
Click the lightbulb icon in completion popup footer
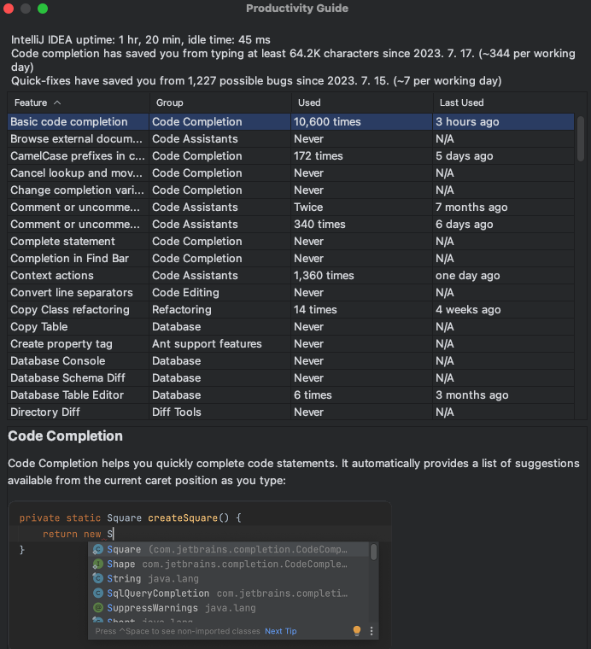pos(357,631)
